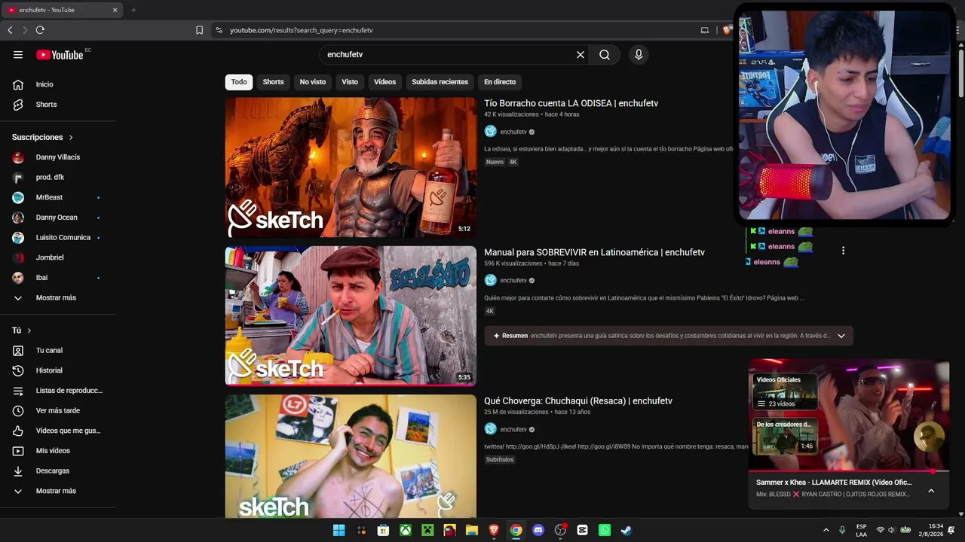The image size is (965, 542).
Task: Open a new browser tab
Action: [133, 10]
